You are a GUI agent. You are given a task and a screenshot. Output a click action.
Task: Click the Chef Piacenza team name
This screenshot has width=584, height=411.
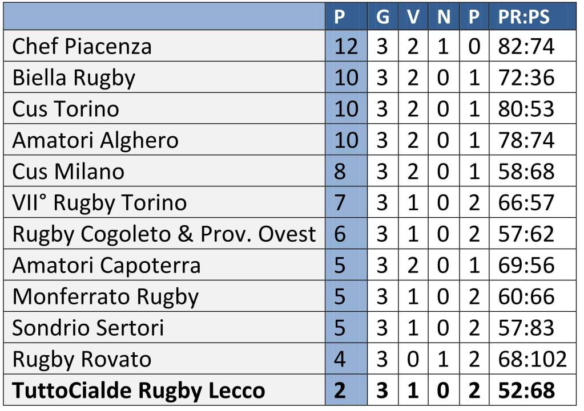click(82, 47)
